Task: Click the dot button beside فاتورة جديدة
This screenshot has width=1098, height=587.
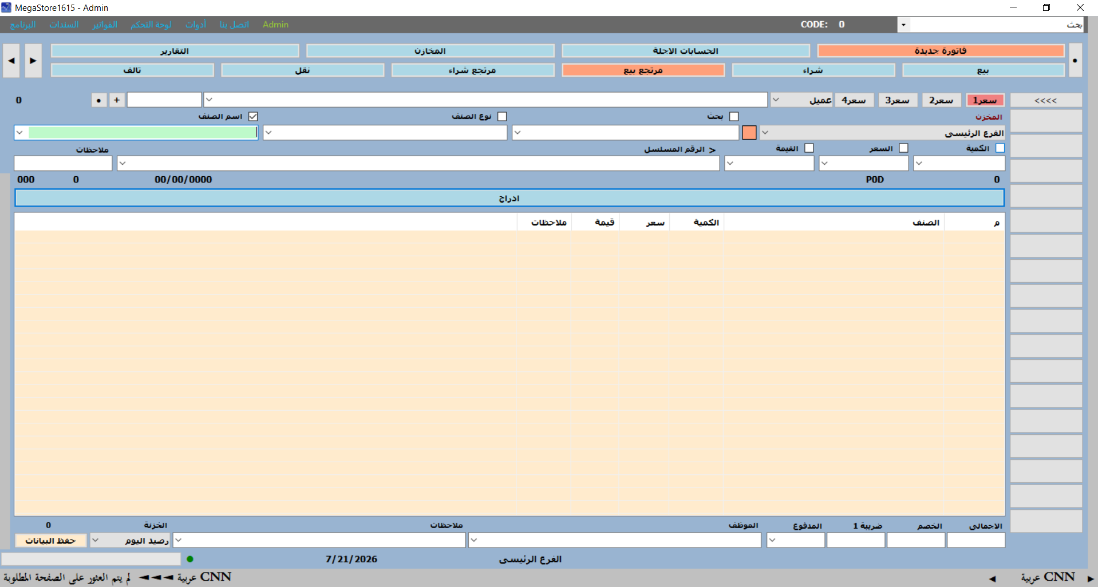Action: (1075, 61)
